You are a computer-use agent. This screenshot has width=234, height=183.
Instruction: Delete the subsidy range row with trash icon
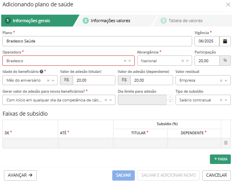pyautogui.click(x=226, y=143)
